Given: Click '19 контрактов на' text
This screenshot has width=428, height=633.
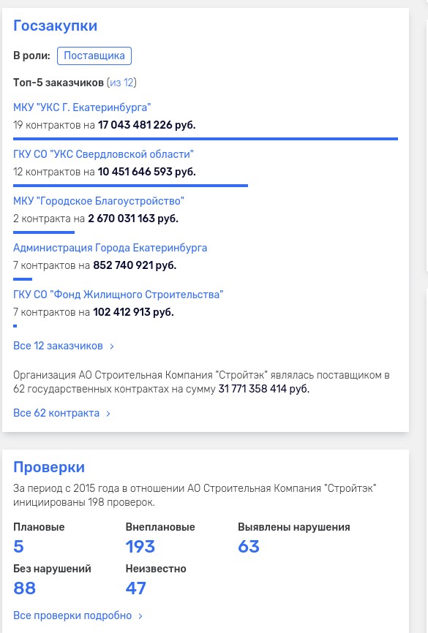Looking at the screenshot, I should coord(54,125).
